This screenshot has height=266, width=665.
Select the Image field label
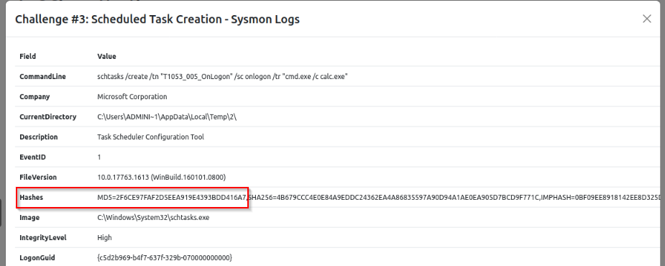[29, 218]
